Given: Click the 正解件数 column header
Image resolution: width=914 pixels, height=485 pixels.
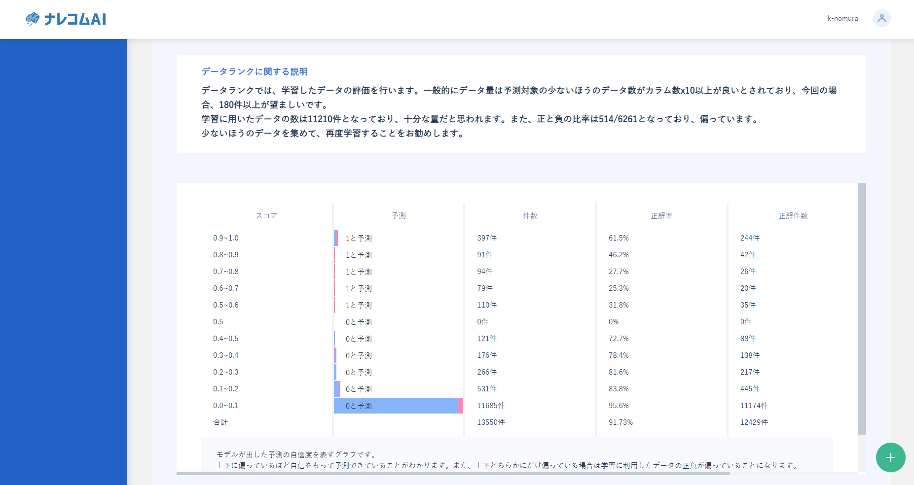Looking at the screenshot, I should point(793,215).
